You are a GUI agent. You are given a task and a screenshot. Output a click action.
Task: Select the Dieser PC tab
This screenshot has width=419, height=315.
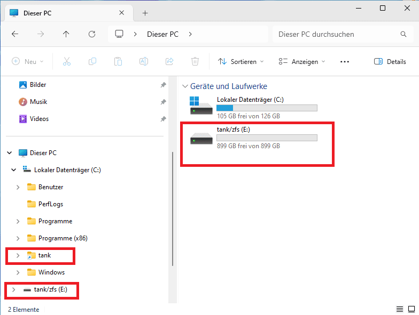tap(69, 13)
